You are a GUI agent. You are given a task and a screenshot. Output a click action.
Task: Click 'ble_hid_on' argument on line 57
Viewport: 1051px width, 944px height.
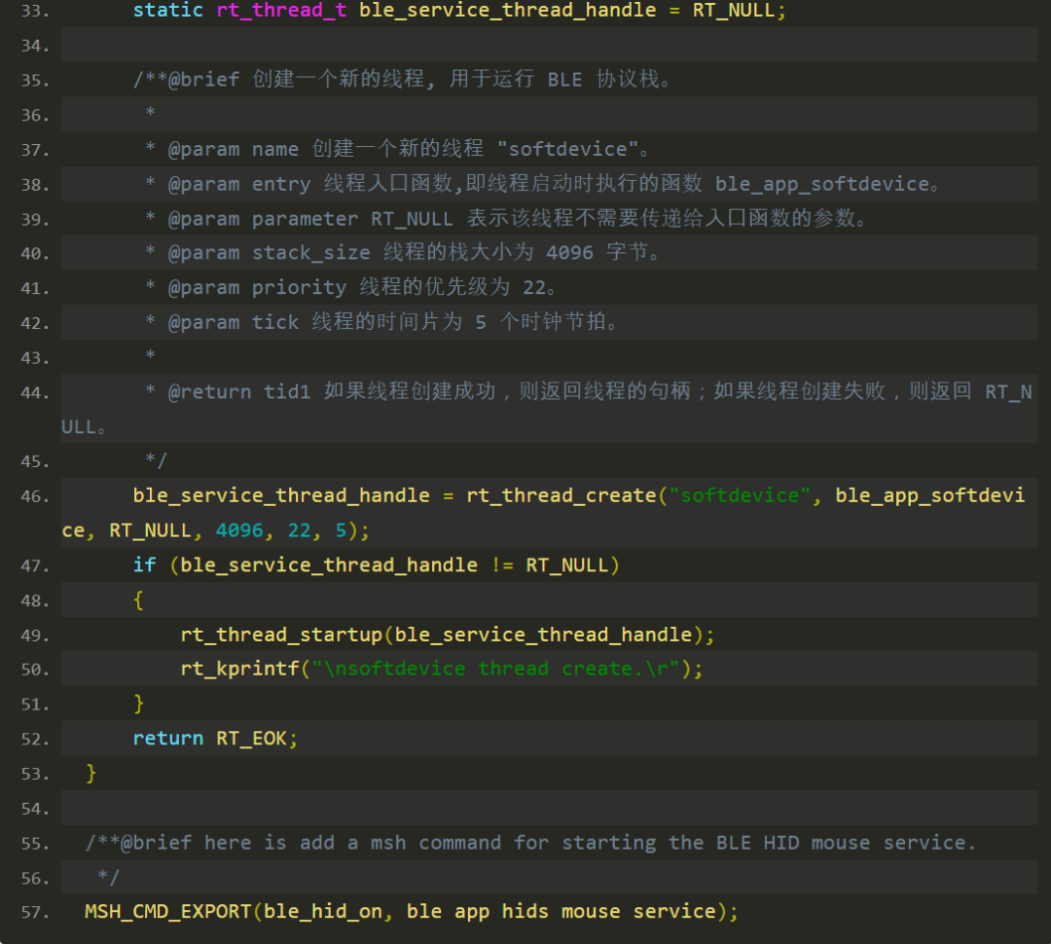323,912
